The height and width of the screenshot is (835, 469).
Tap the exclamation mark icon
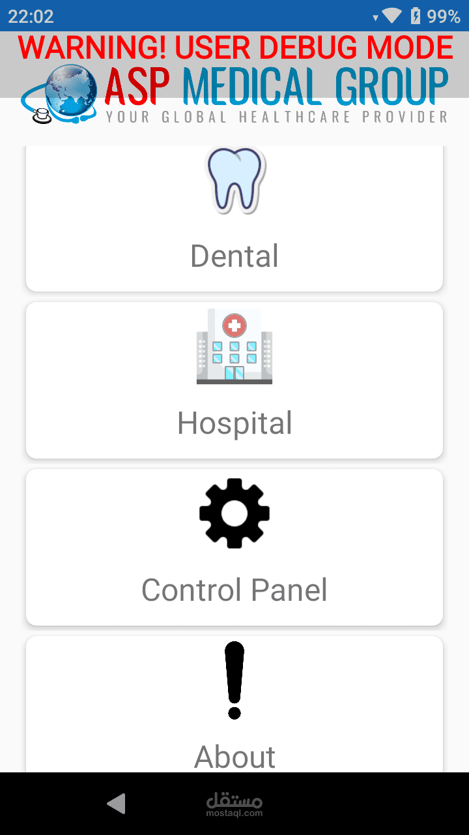234,680
